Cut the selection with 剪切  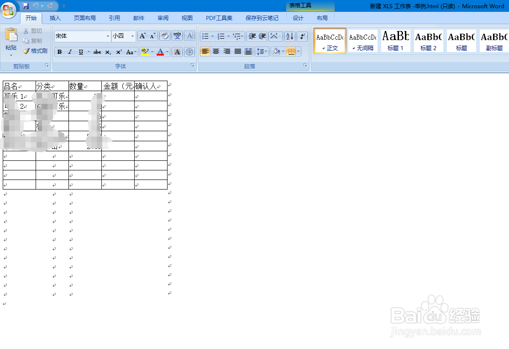point(33,31)
